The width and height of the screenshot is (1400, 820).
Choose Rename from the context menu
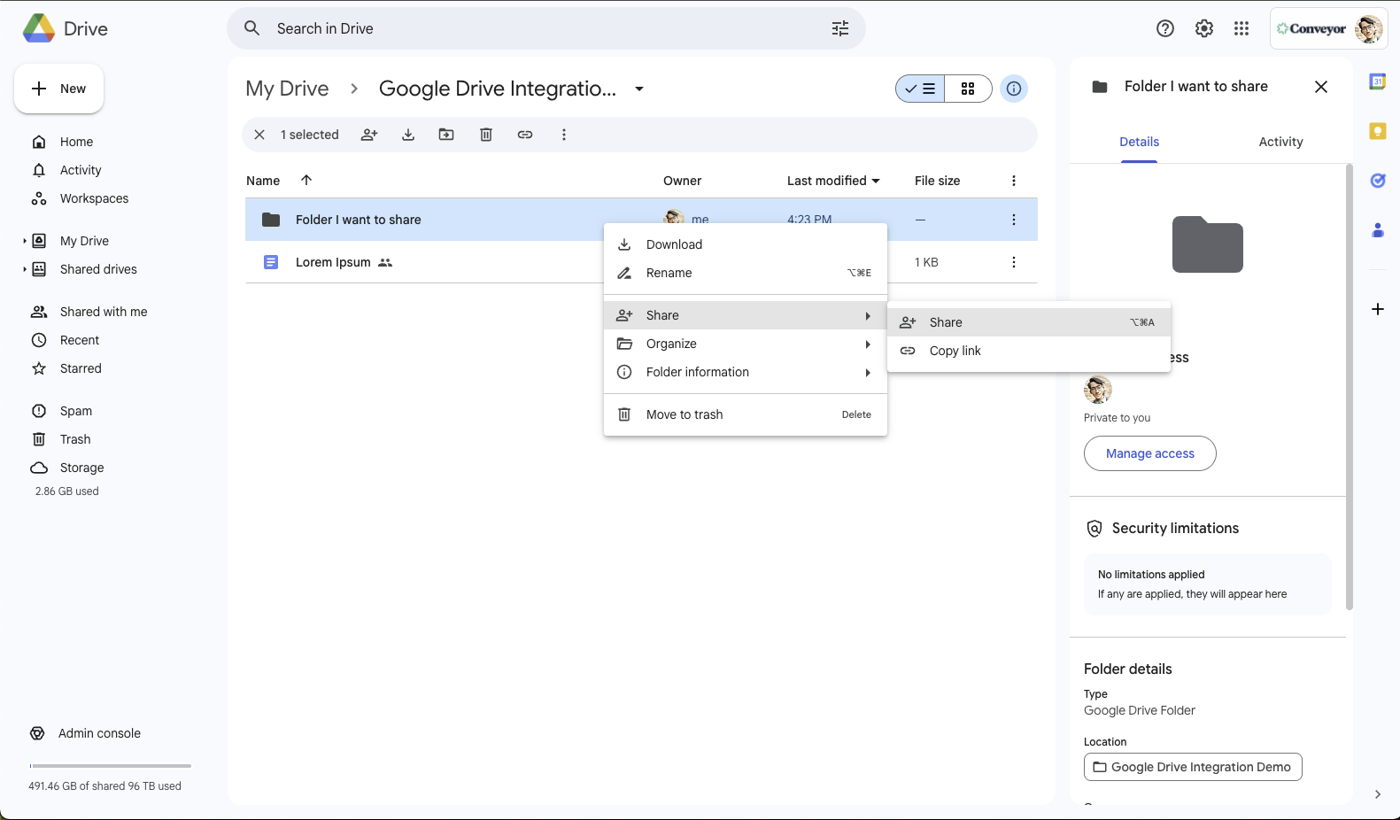click(x=746, y=273)
